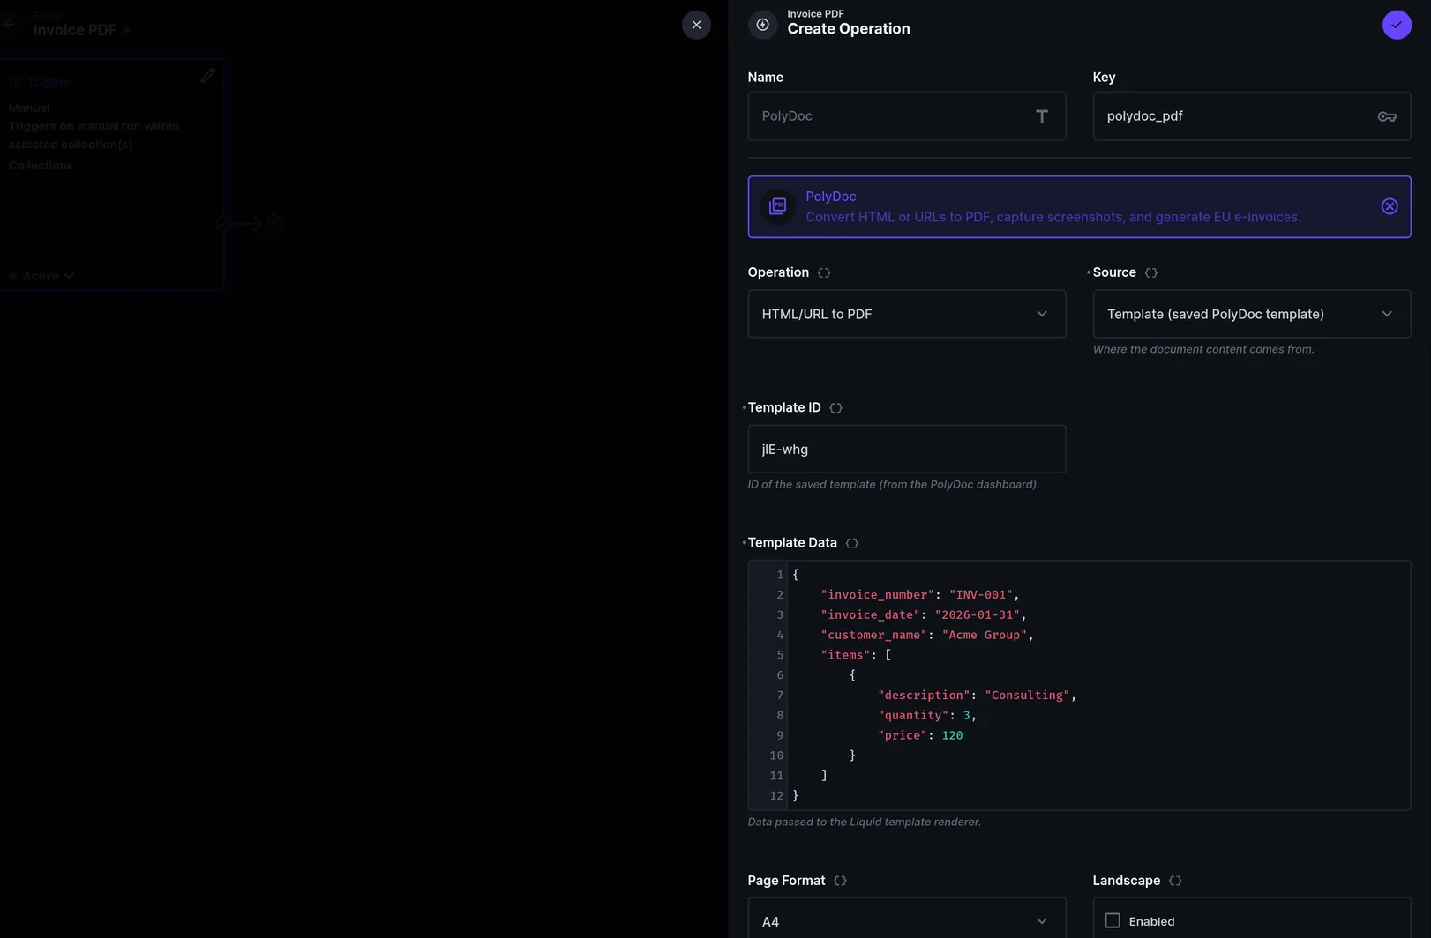Screen dimensions: 1431x938
Task: Toggle raw value braces next to Template Data
Action: [x=852, y=543]
